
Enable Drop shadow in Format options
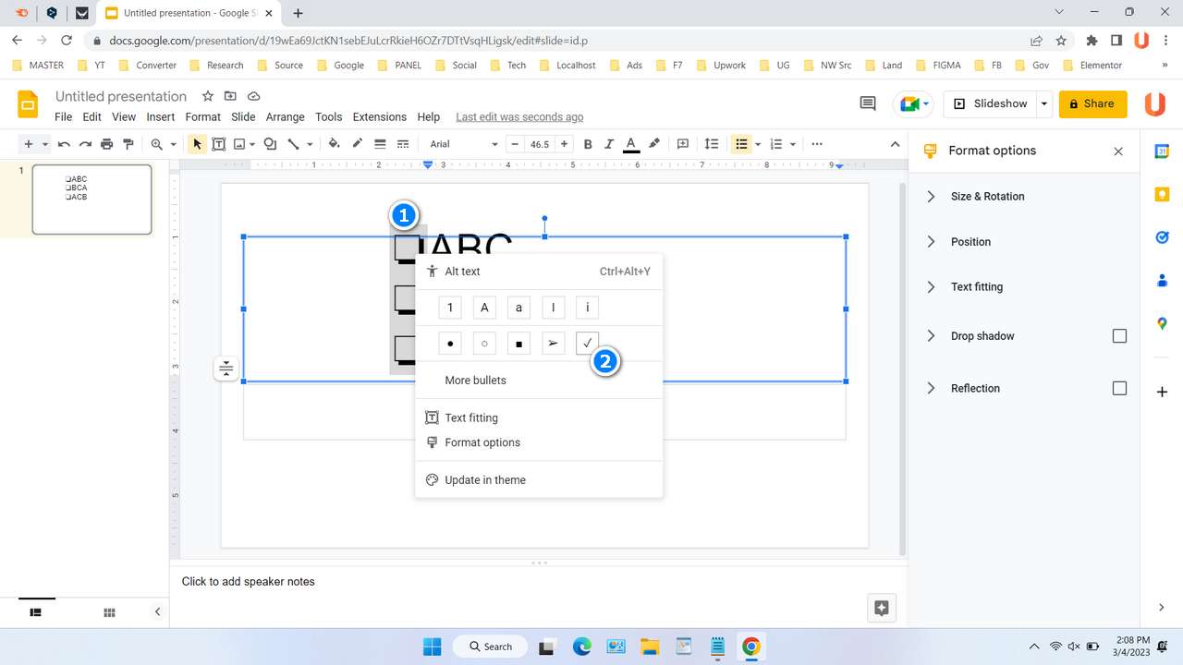point(1119,336)
